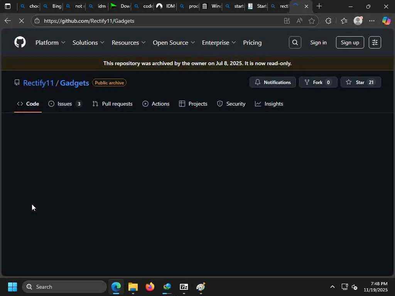Open the browser Extensions puzzle icon

(x=328, y=21)
